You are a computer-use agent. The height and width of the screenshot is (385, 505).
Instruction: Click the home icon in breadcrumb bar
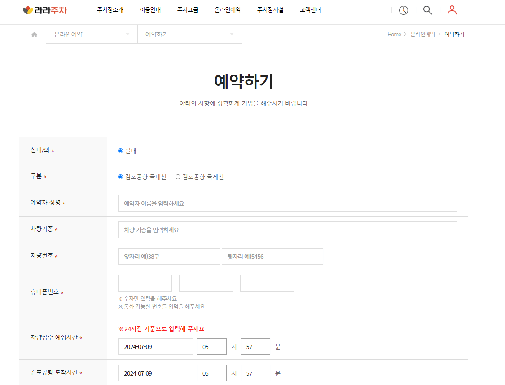click(34, 34)
